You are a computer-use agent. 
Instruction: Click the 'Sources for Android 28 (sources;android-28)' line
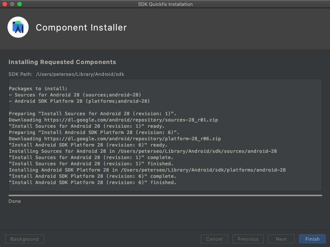(75, 95)
